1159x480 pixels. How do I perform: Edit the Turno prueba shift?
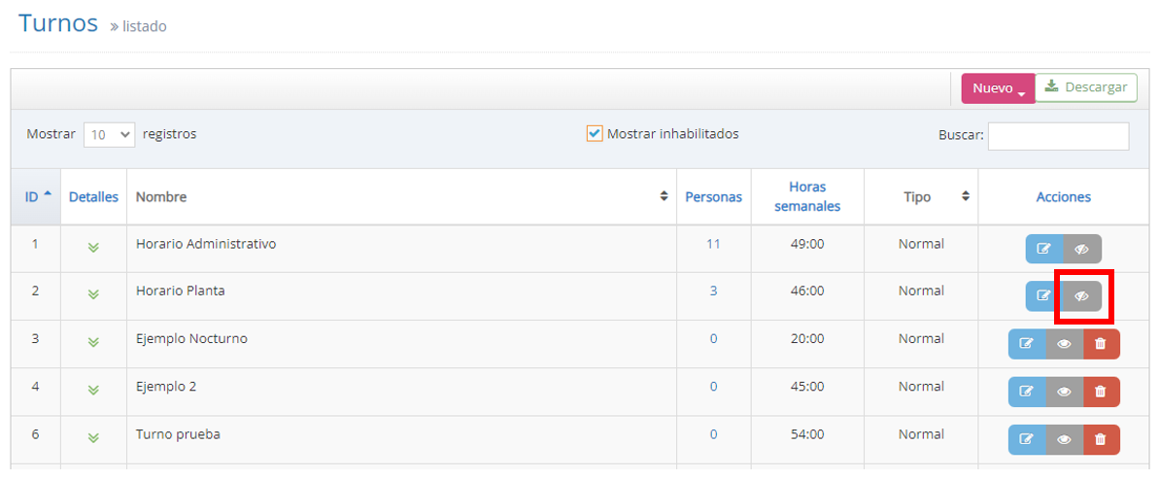tap(1027, 439)
